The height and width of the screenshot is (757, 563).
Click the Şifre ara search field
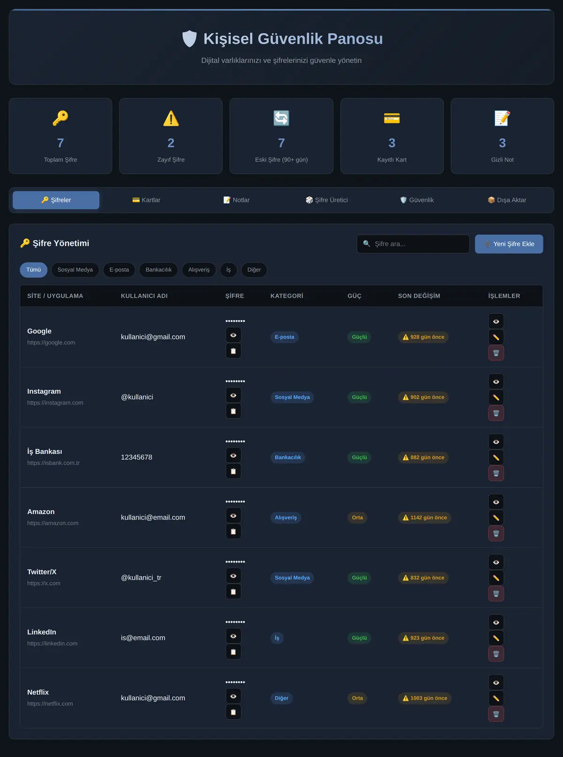(x=413, y=244)
